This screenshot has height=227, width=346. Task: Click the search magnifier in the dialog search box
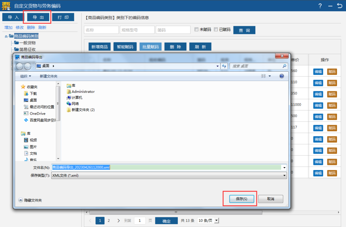(284, 66)
